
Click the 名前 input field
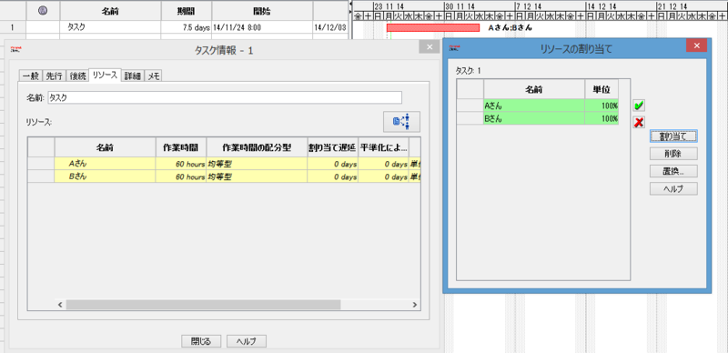tap(225, 97)
